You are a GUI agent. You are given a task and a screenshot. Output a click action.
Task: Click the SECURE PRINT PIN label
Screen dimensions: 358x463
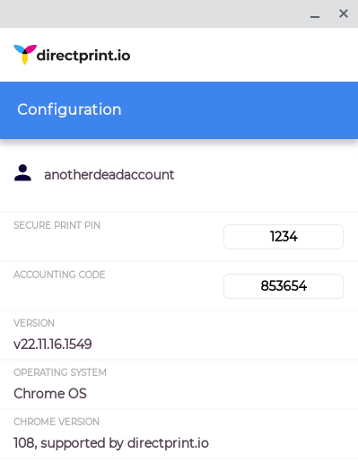pos(57,225)
